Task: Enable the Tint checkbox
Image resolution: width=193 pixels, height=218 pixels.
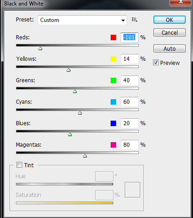Action: click(19, 165)
